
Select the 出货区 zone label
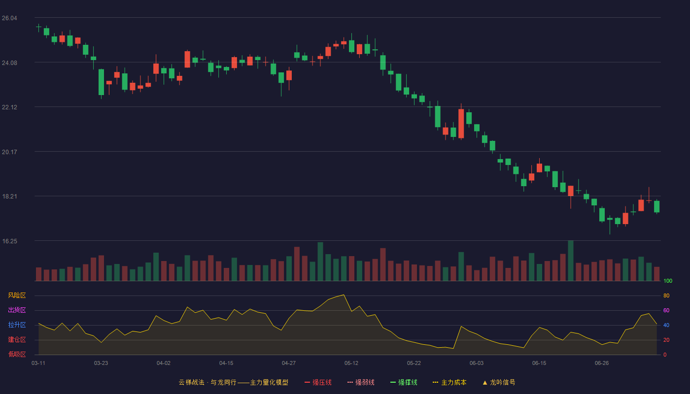(17, 310)
